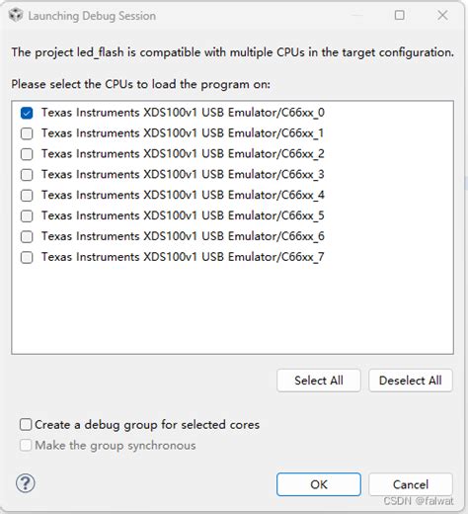Click the C66xx_7 emulator list entry label
Viewport: 468px width, 514px height.
coord(183,257)
